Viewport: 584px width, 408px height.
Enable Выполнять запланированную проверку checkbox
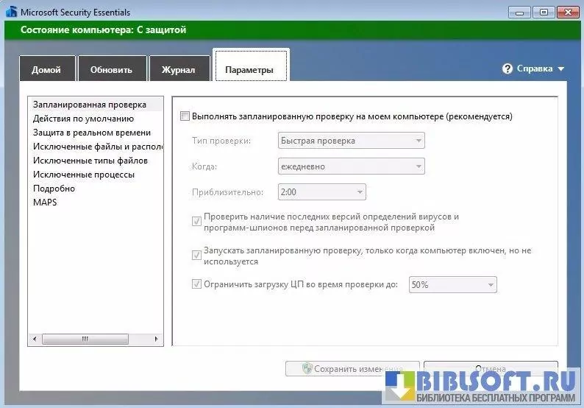click(x=185, y=116)
